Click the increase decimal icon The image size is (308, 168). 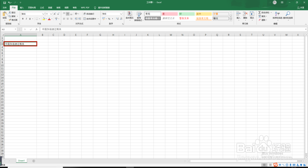tap(117, 19)
